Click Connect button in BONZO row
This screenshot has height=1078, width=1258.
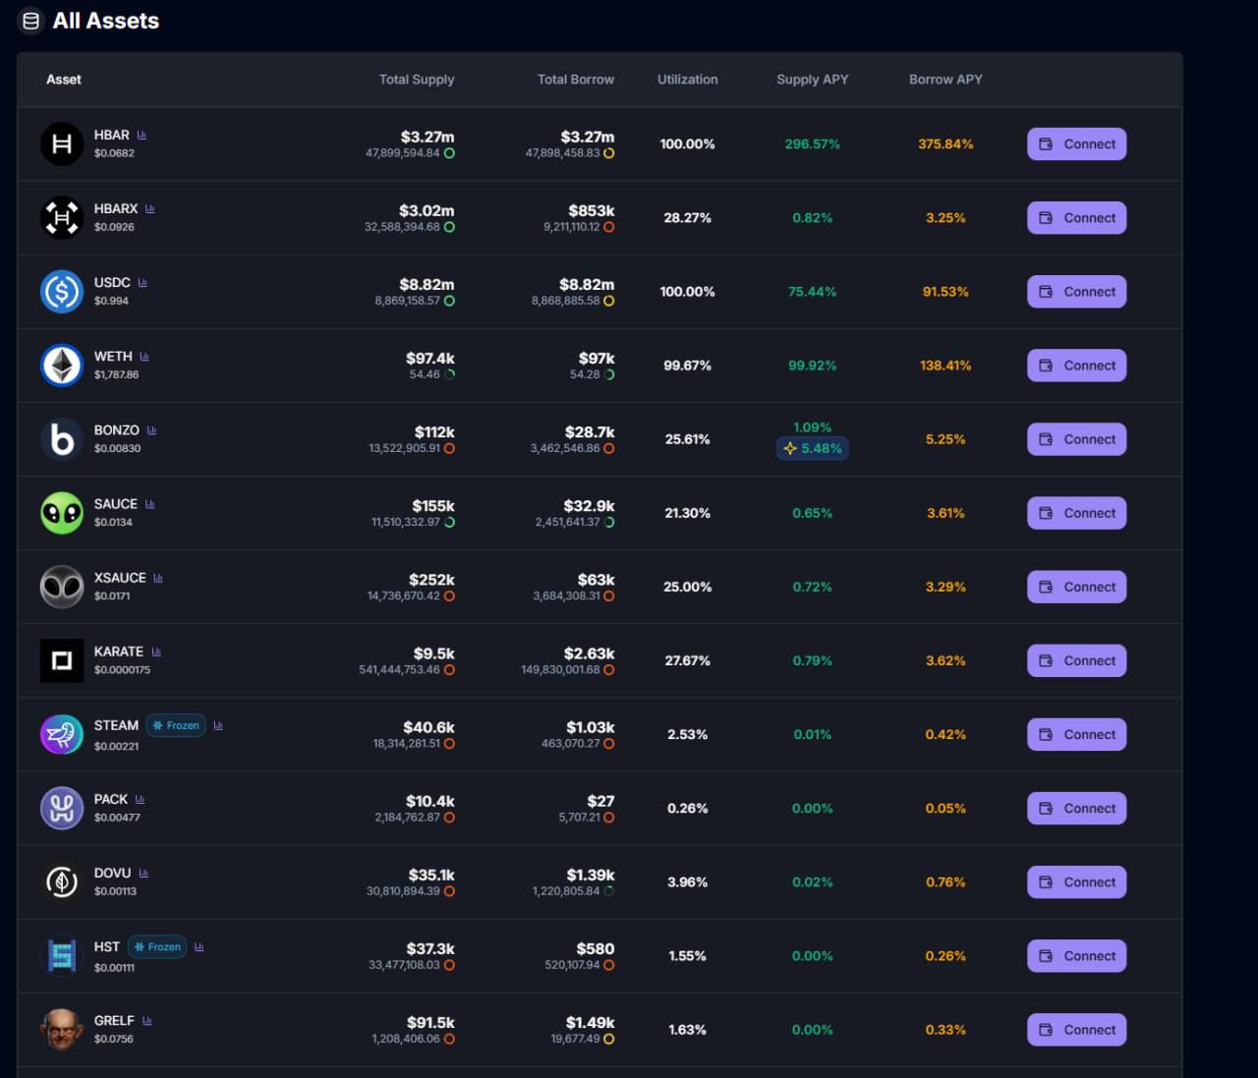(x=1076, y=439)
